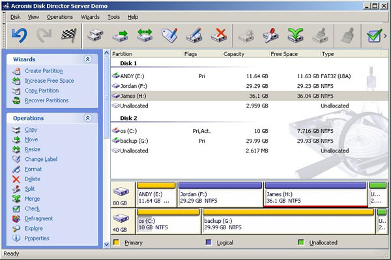Click the Increase Free Space link
The height and width of the screenshot is (260, 391).
coord(50,81)
